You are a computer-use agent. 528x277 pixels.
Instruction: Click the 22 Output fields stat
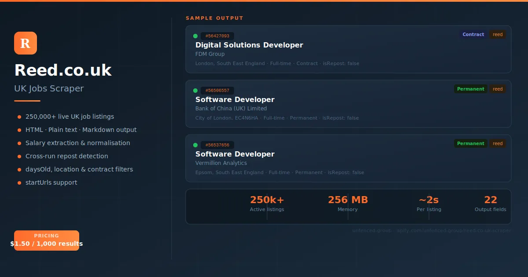click(490, 204)
